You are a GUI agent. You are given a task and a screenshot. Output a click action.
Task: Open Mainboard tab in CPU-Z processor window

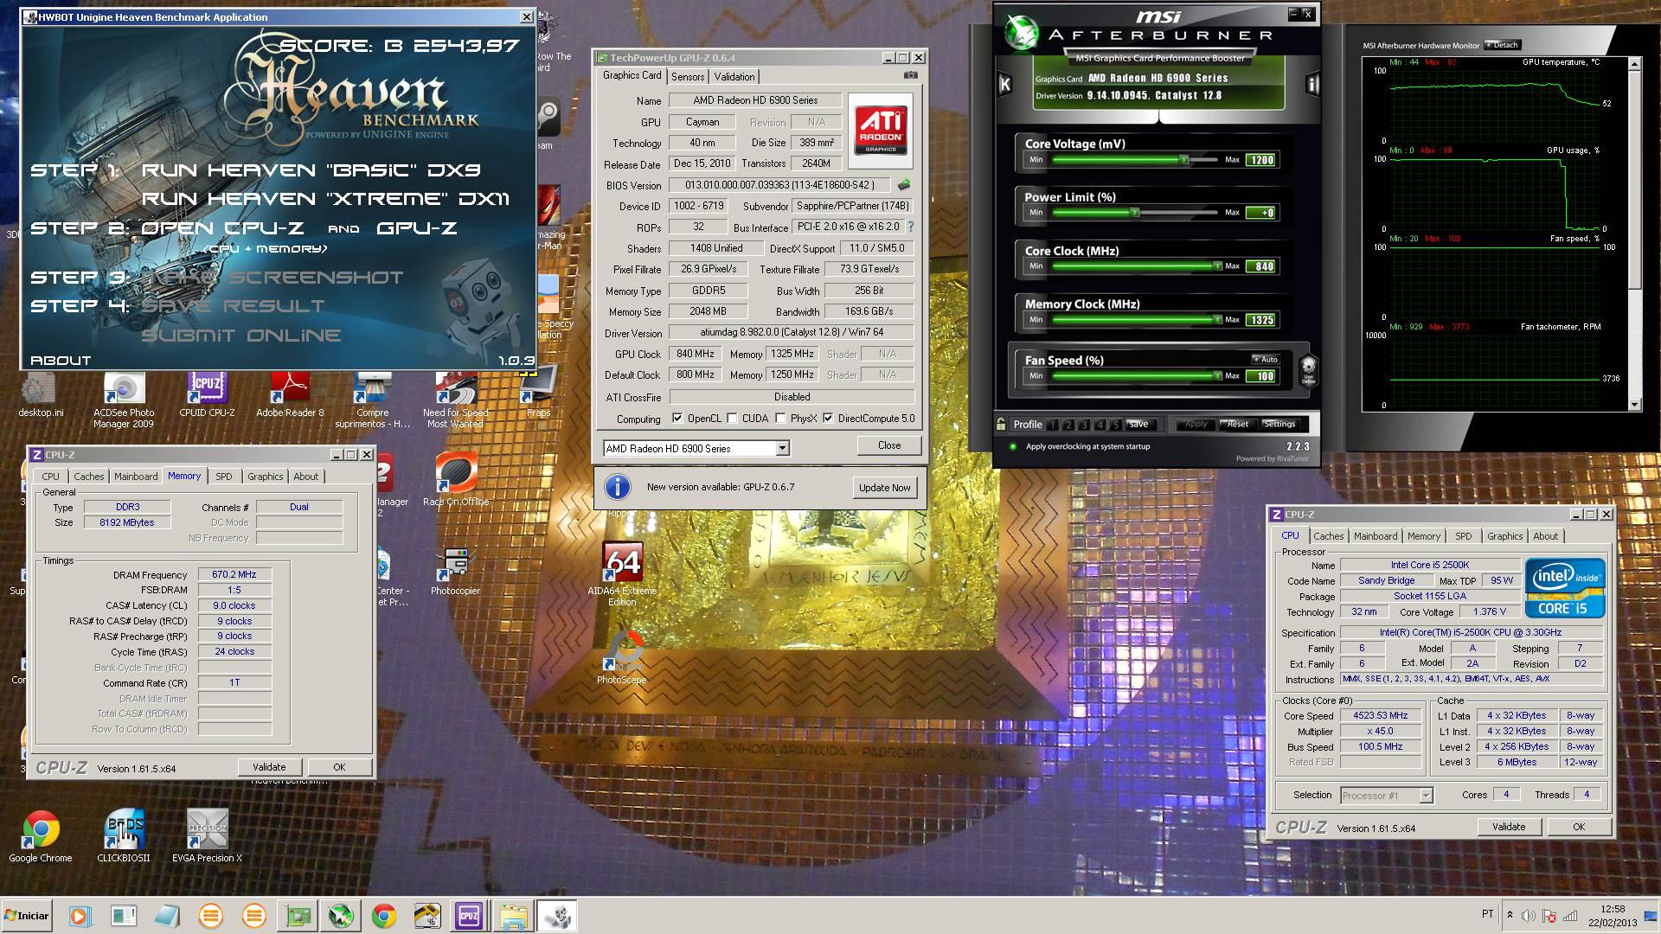click(1376, 536)
